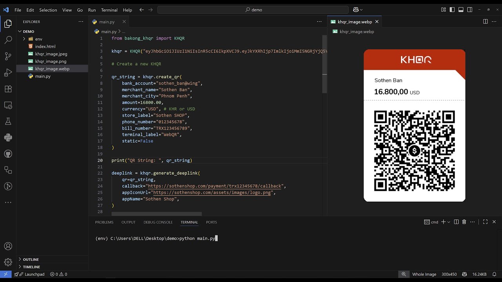Viewport: 502px width, 282px height.
Task: Open the Explorer view in activity bar
Action: coord(8,24)
